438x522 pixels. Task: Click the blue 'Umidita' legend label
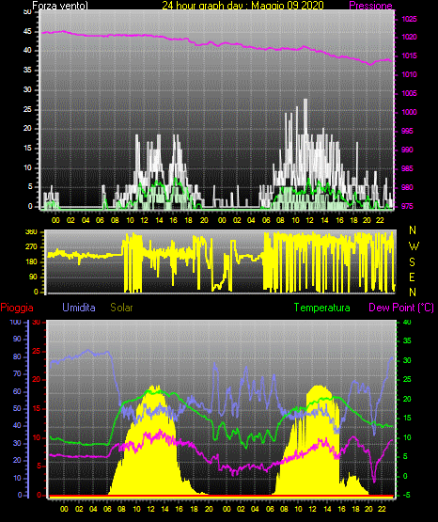point(79,308)
